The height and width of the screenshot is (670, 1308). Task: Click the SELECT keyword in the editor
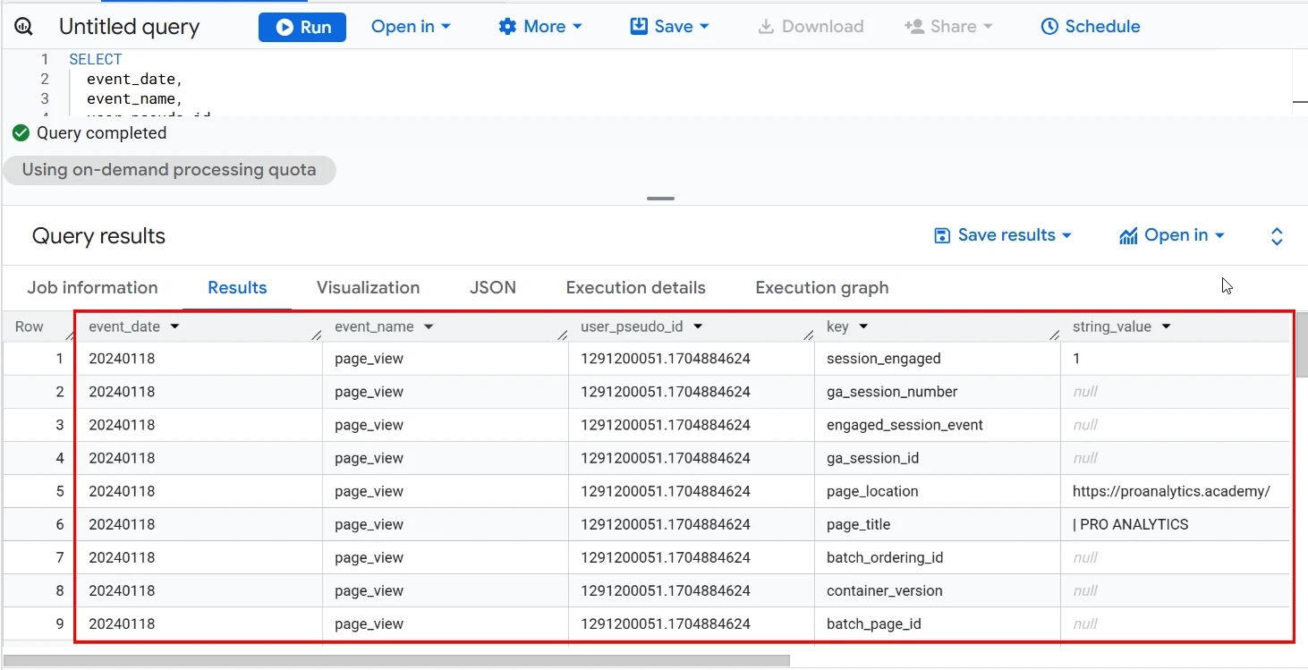95,60
